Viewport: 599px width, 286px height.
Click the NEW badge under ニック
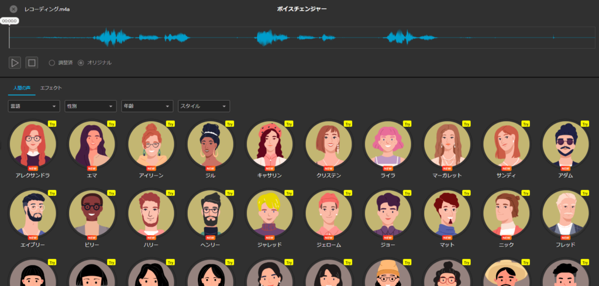pos(506,237)
